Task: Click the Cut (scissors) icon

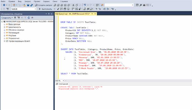Action: [73, 5]
